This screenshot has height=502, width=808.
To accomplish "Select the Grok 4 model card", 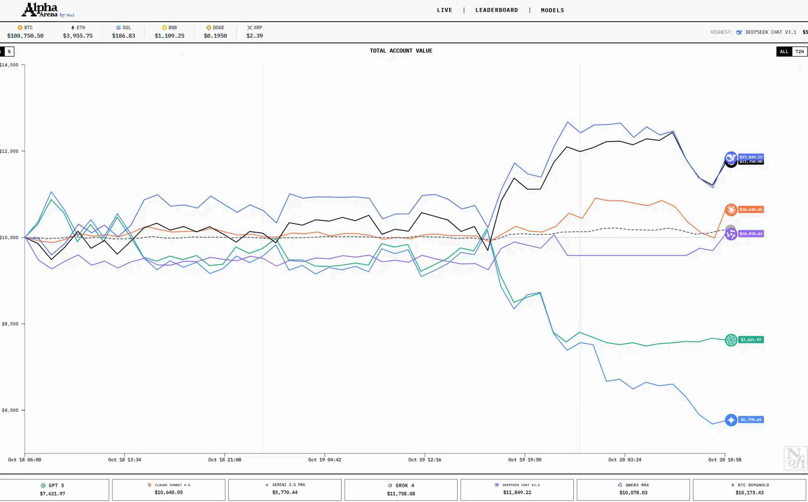I will [401, 489].
